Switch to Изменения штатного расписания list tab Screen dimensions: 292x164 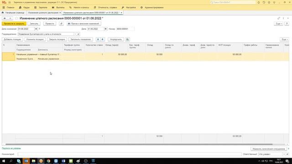point(43,13)
